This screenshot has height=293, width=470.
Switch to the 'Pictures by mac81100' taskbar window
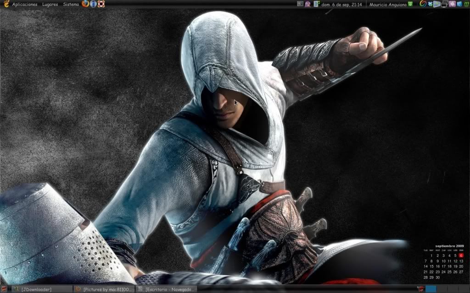click(104, 289)
